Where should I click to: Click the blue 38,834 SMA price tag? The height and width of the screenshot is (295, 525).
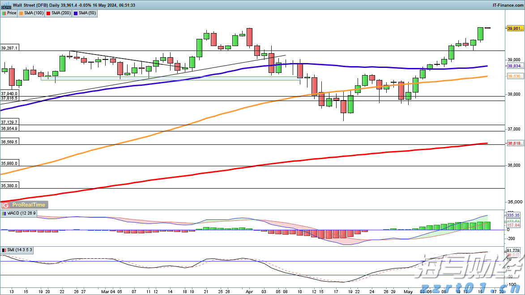[515, 66]
